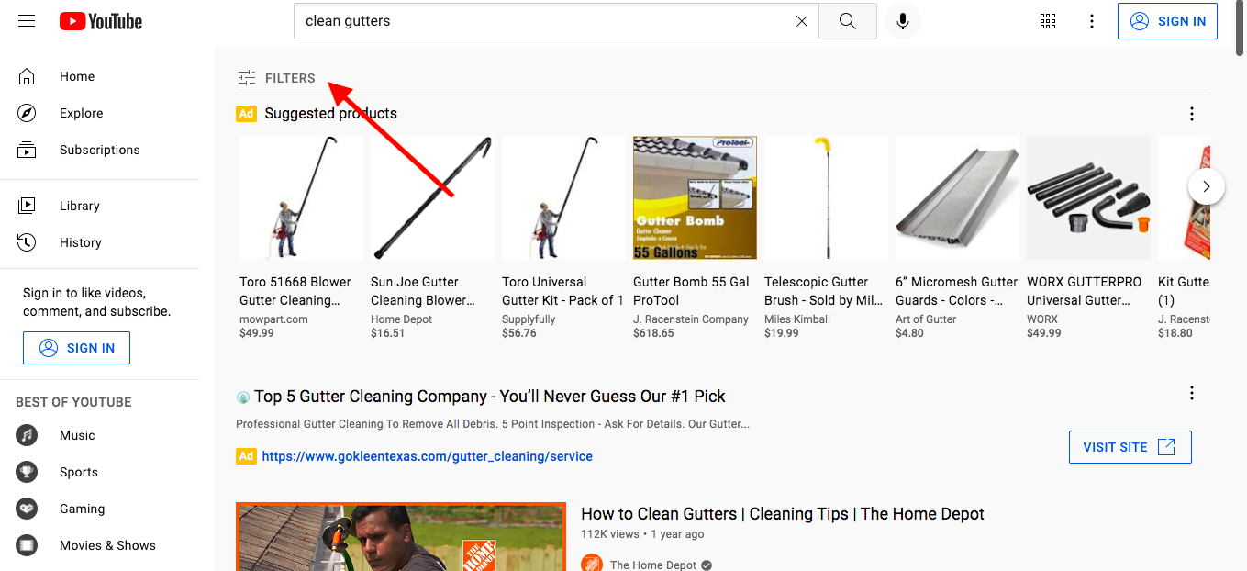
Task: Open Toro 51668 Blower product image
Action: pyautogui.click(x=301, y=198)
